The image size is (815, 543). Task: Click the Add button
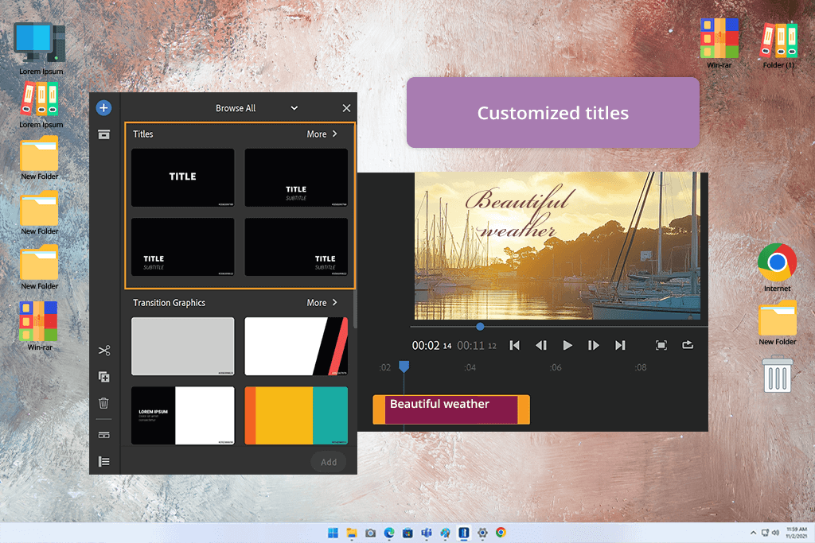[x=329, y=462]
